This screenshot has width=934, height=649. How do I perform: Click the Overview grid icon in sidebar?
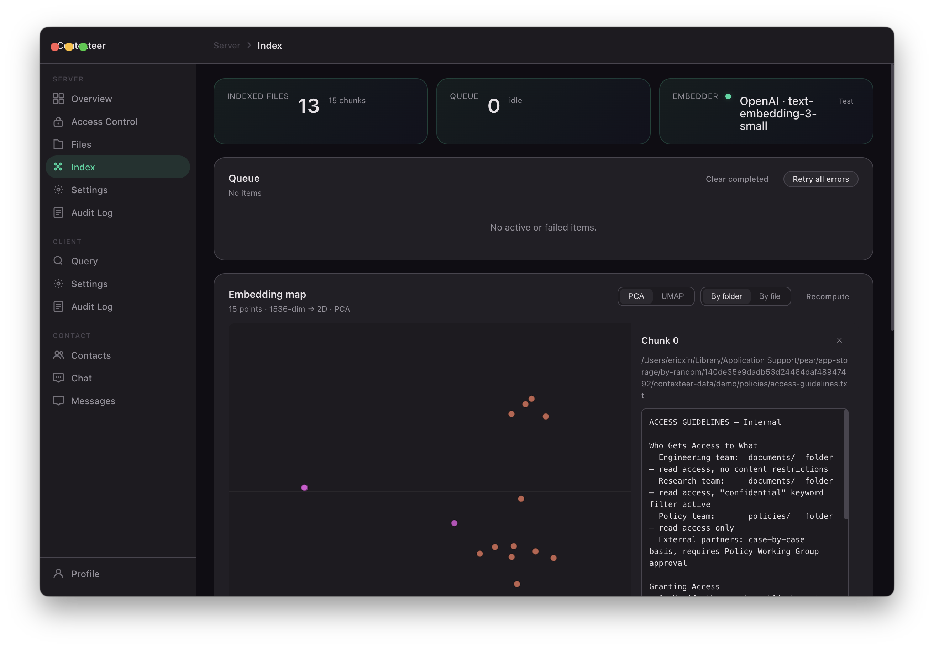[58, 99]
